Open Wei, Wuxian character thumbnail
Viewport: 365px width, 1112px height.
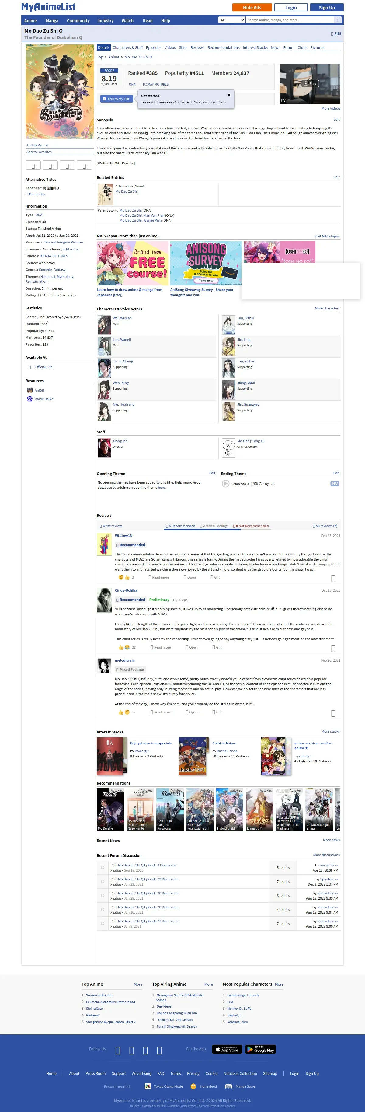[x=104, y=325]
